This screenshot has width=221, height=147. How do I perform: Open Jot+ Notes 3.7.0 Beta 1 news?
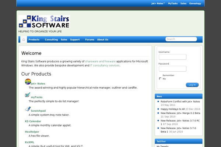[178, 130]
